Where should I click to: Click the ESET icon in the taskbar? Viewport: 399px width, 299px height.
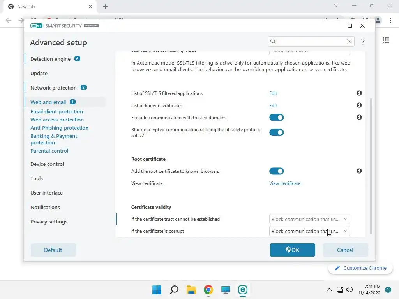242,290
